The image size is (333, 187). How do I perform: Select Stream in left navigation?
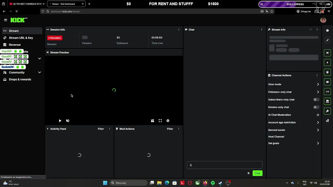pos(22,31)
